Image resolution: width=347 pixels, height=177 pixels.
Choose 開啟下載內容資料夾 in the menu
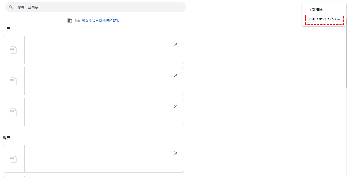tap(324, 20)
